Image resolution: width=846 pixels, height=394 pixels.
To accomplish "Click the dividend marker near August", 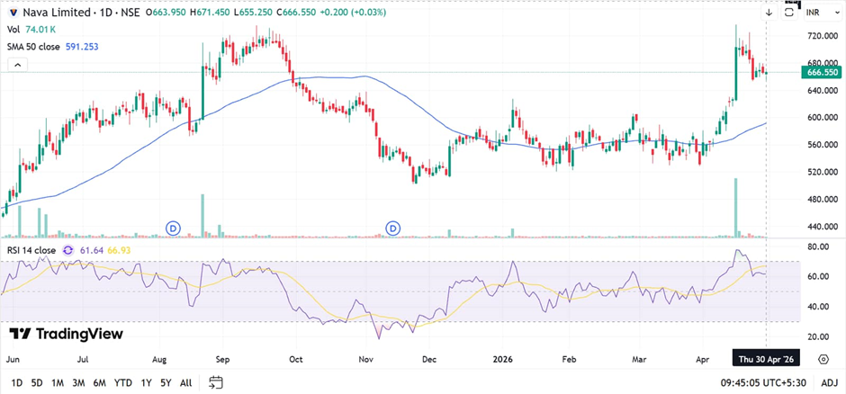I will 174,228.
